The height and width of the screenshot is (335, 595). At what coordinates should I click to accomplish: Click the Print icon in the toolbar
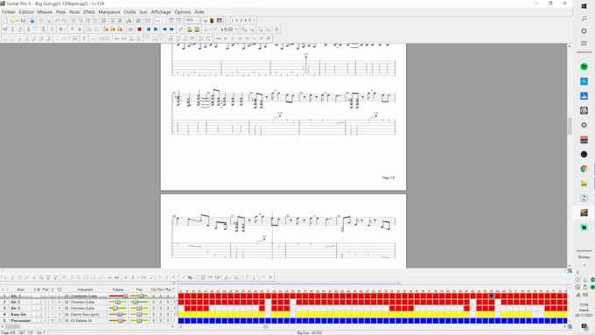[x=41, y=20]
